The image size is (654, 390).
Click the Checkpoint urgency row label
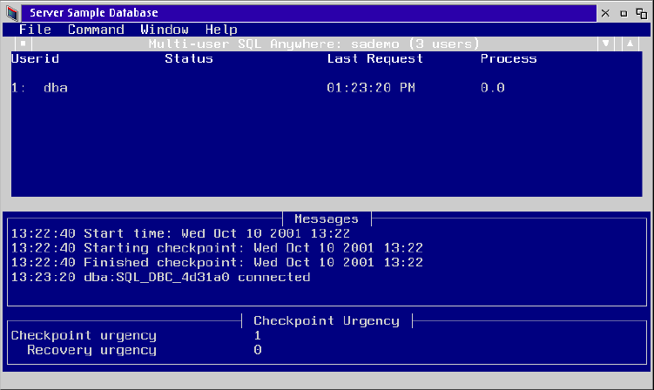(x=84, y=336)
